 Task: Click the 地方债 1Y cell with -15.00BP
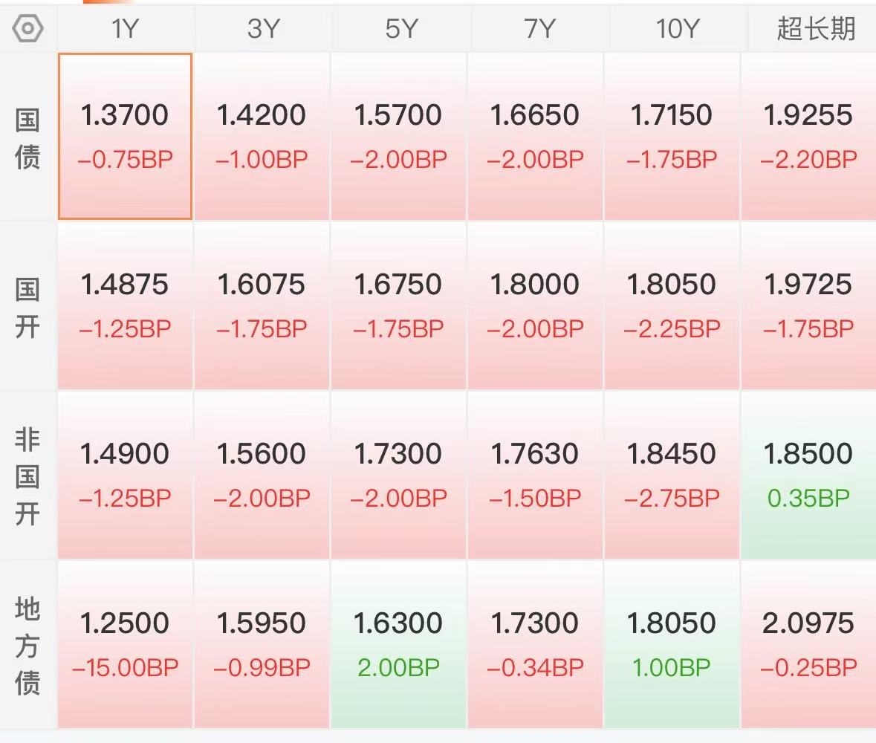125,644
